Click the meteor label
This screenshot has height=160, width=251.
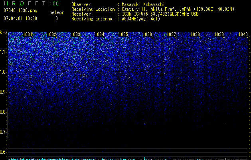57,12
